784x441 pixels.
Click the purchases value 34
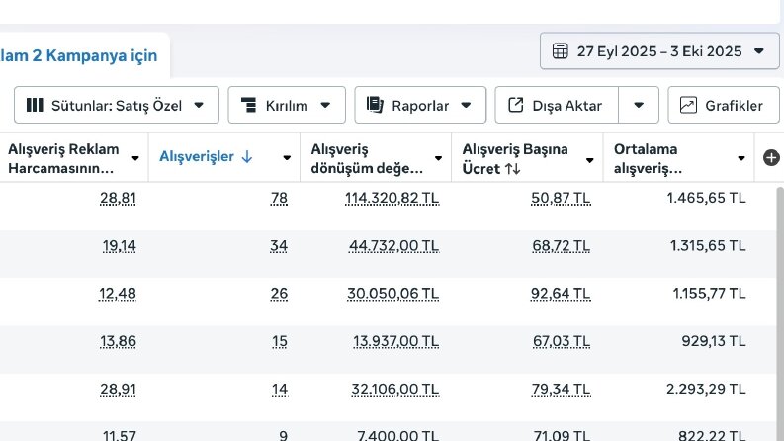click(279, 246)
